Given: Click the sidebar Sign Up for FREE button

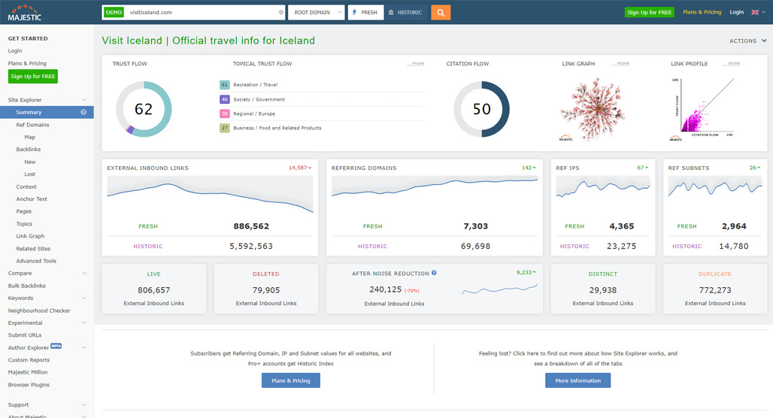Looking at the screenshot, I should click(x=33, y=77).
